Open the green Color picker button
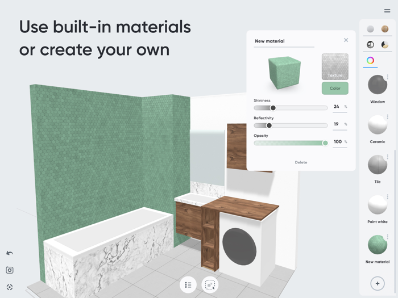Viewport: 398px width, 298px height. coord(335,88)
